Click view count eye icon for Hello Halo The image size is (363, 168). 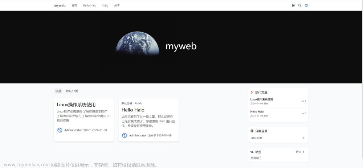[303, 114]
